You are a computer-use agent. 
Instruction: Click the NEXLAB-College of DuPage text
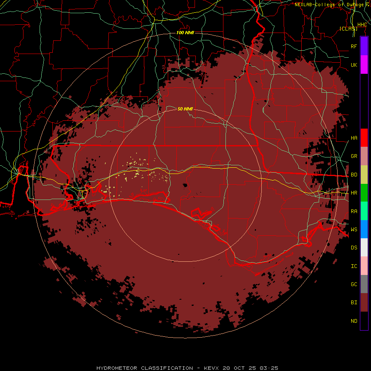(x=329, y=5)
